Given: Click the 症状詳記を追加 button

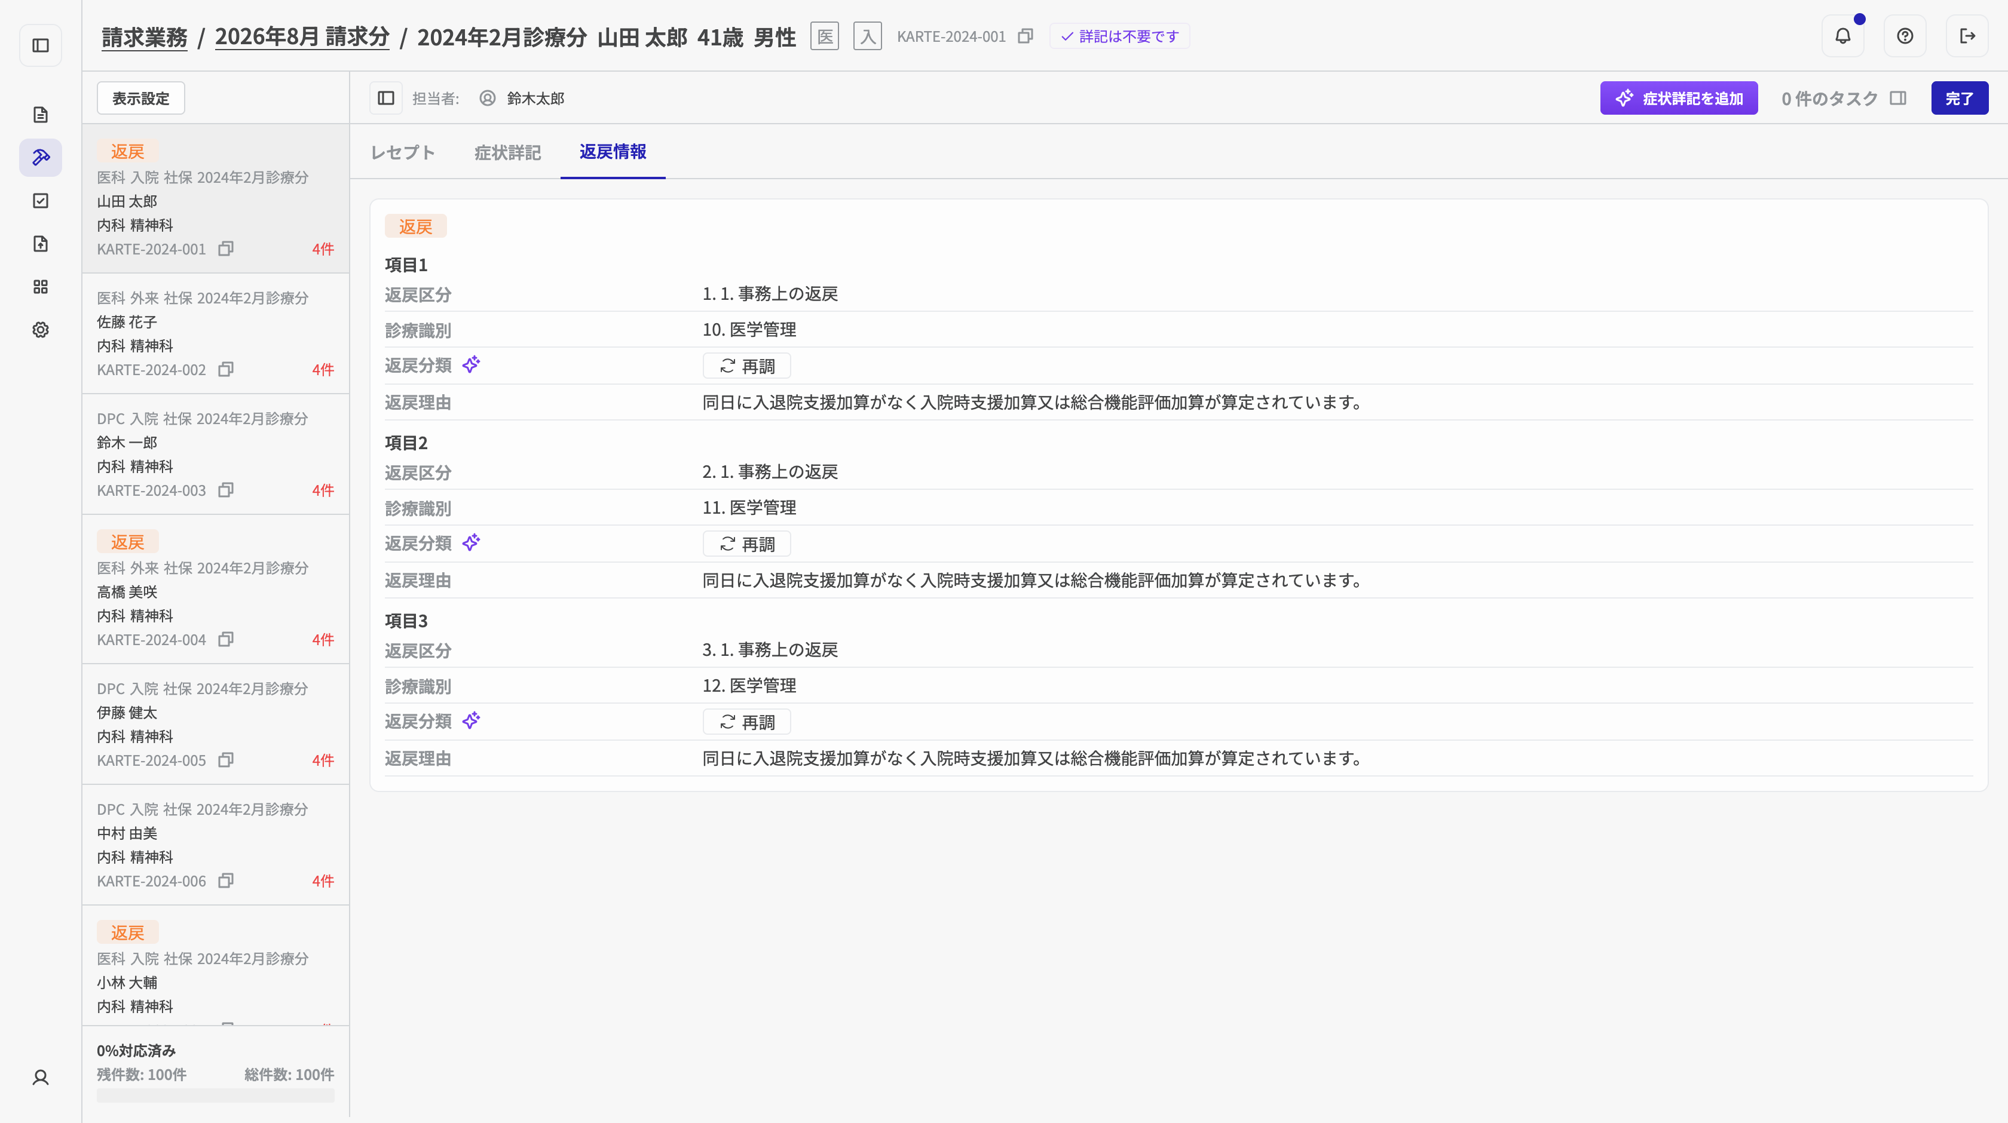Looking at the screenshot, I should pyautogui.click(x=1679, y=98).
